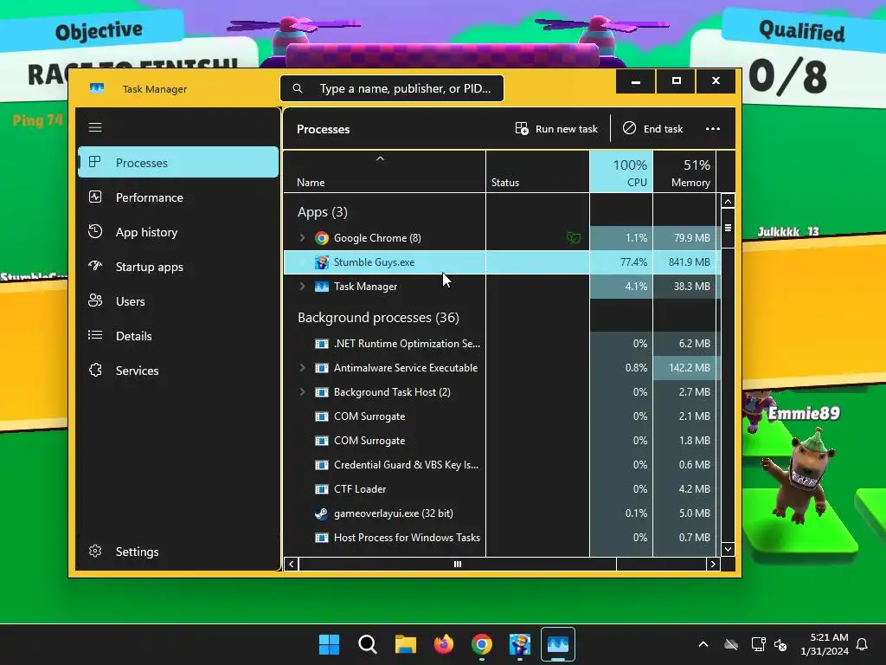This screenshot has width=886, height=665.
Task: Select the Credential Guard & VBS Key process
Action: (x=502, y=465)
